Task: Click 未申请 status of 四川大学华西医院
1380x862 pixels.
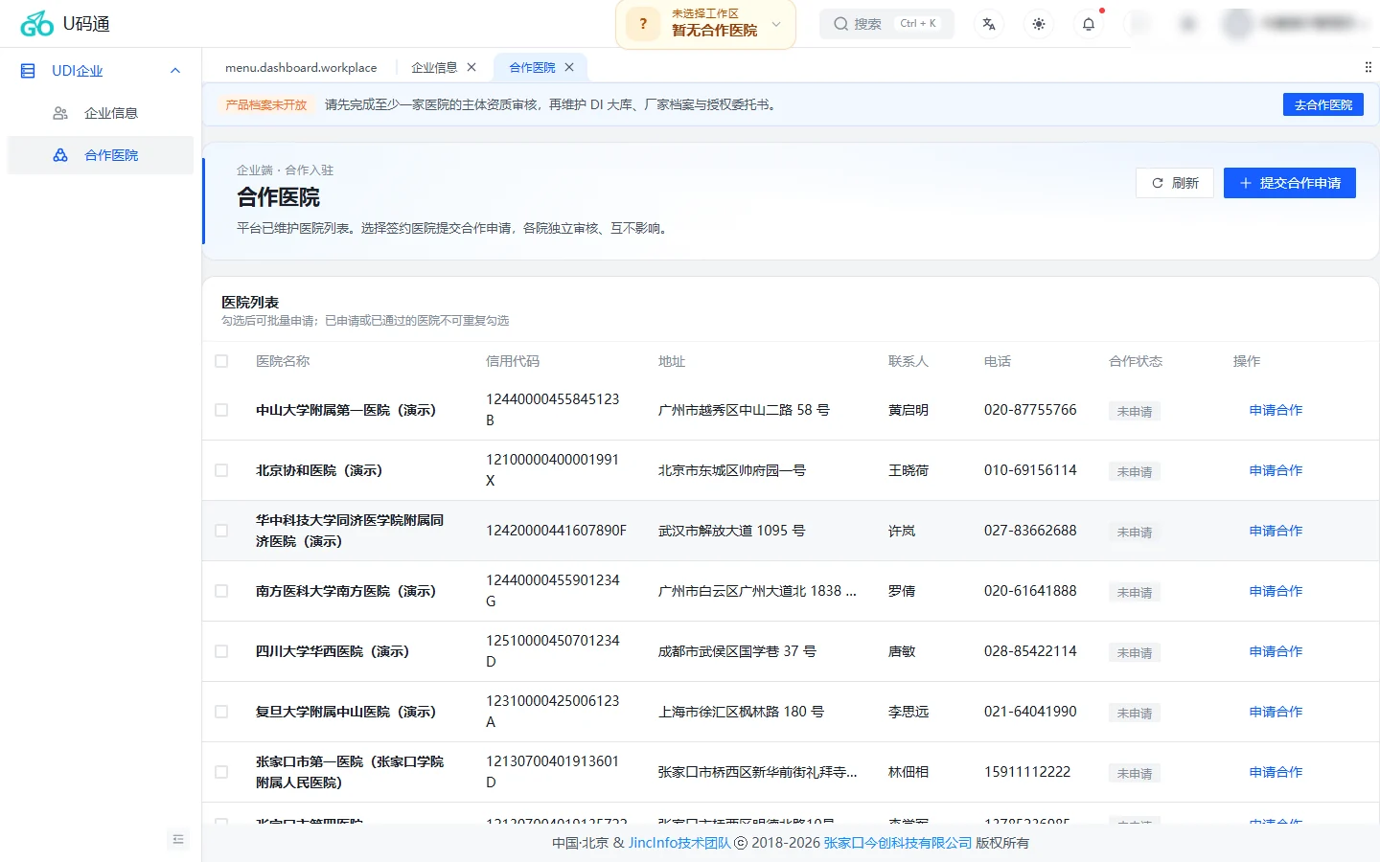Action: (x=1135, y=652)
